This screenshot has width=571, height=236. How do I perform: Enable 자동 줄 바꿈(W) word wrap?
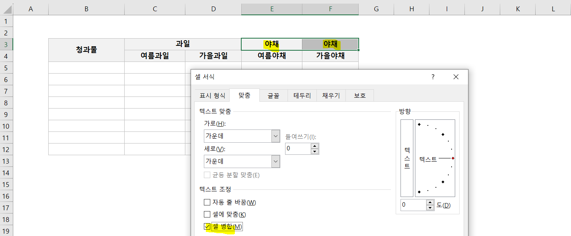pos(207,202)
